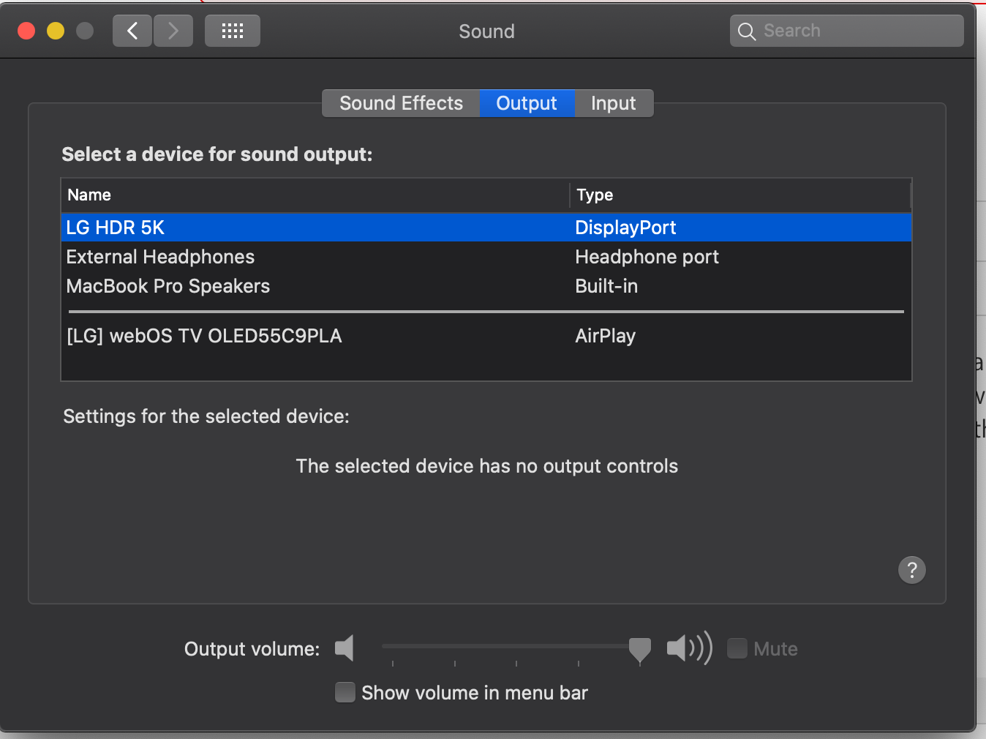Select External Headphones output device
This screenshot has height=739, width=986.
tap(161, 257)
